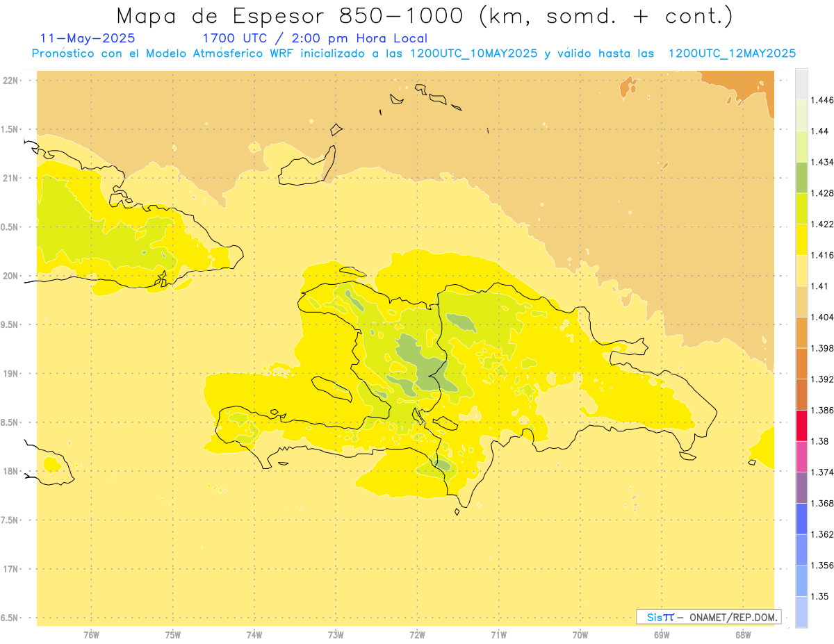Click the green legend swatch between 1.428 and 1.434
834x644 pixels.
[x=801, y=177]
